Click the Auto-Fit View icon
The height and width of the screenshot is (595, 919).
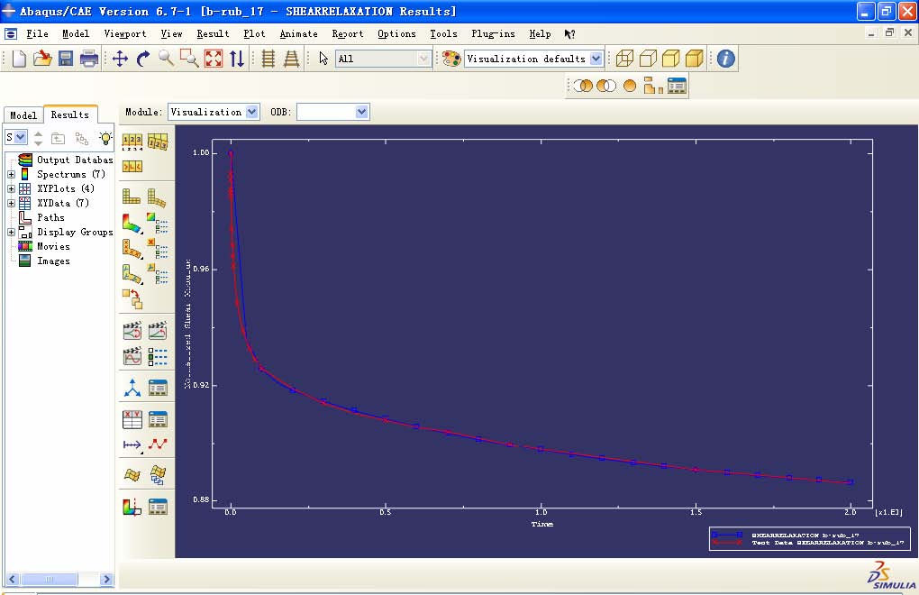pyautogui.click(x=214, y=59)
